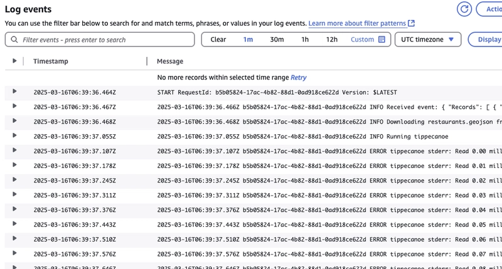The height and width of the screenshot is (269, 502).
Task: Expand the Received event log row
Action: (x=14, y=106)
